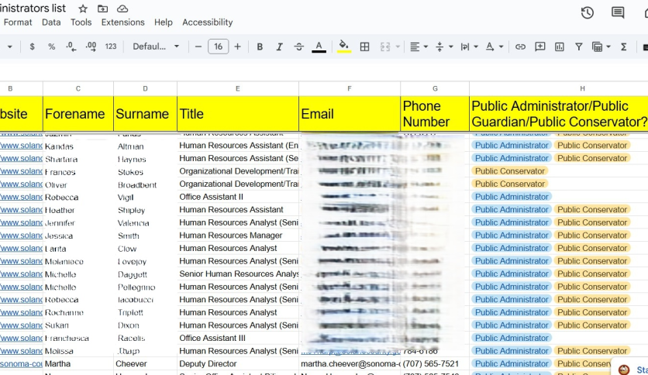Toggle strikethrough formatting
The height and width of the screenshot is (375, 648).
298,46
